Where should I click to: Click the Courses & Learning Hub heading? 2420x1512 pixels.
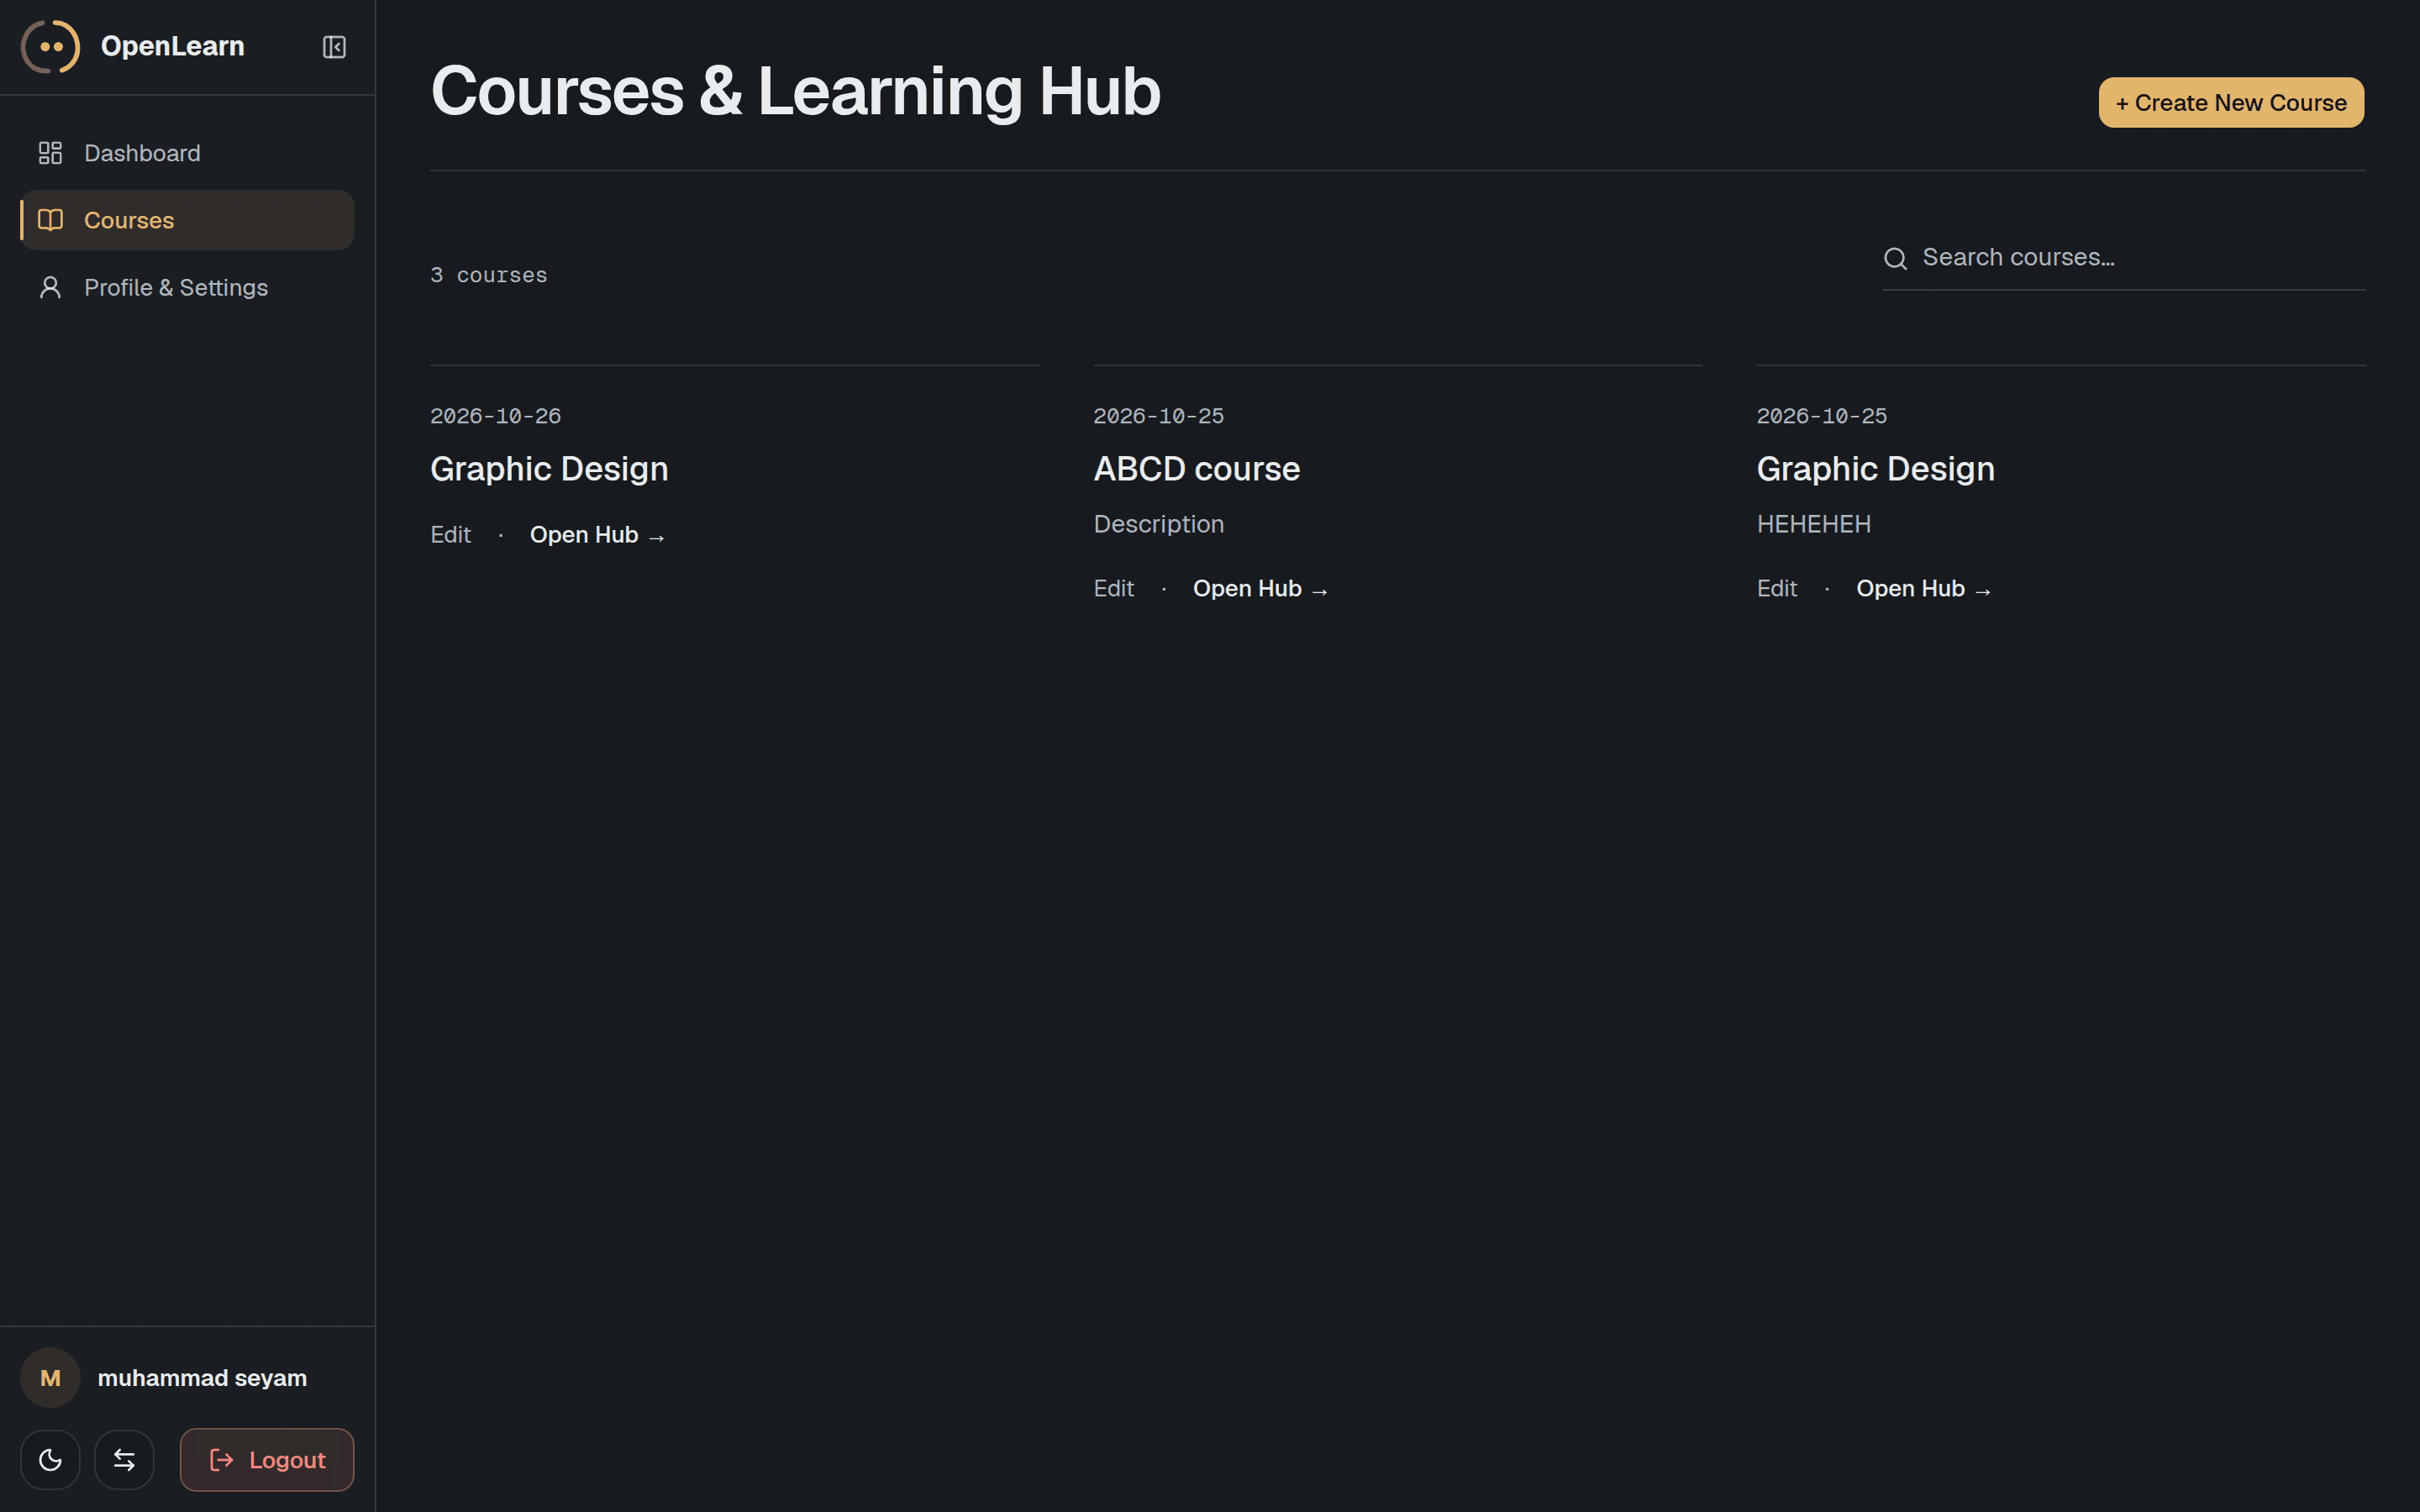(x=795, y=91)
